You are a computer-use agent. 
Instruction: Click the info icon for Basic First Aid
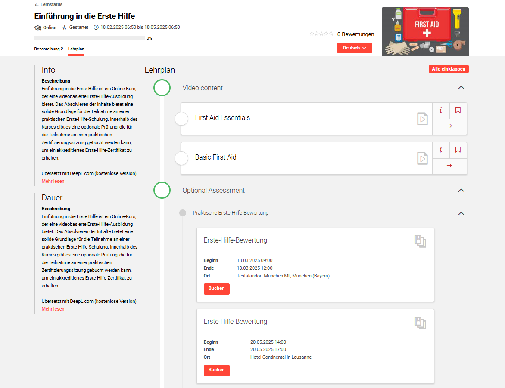(441, 150)
